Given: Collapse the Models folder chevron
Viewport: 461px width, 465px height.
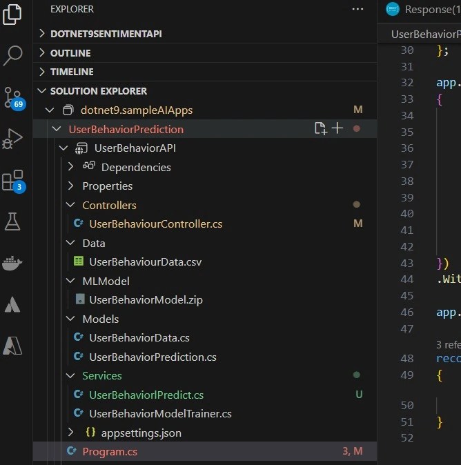Looking at the screenshot, I should [70, 319].
